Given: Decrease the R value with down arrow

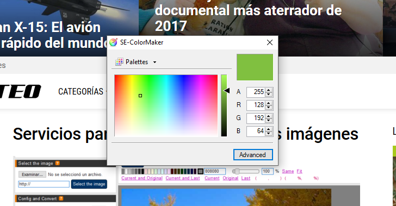Looking at the screenshot, I should (x=269, y=108).
